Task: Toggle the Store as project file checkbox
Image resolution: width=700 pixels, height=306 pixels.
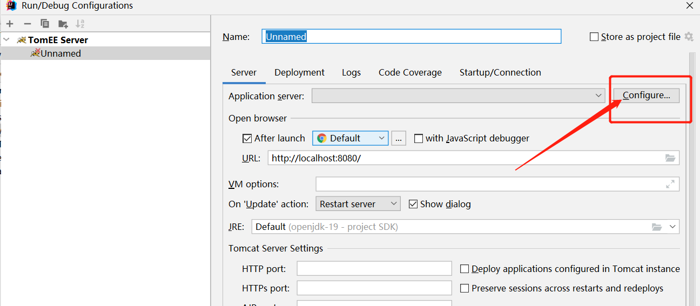Action: point(594,37)
